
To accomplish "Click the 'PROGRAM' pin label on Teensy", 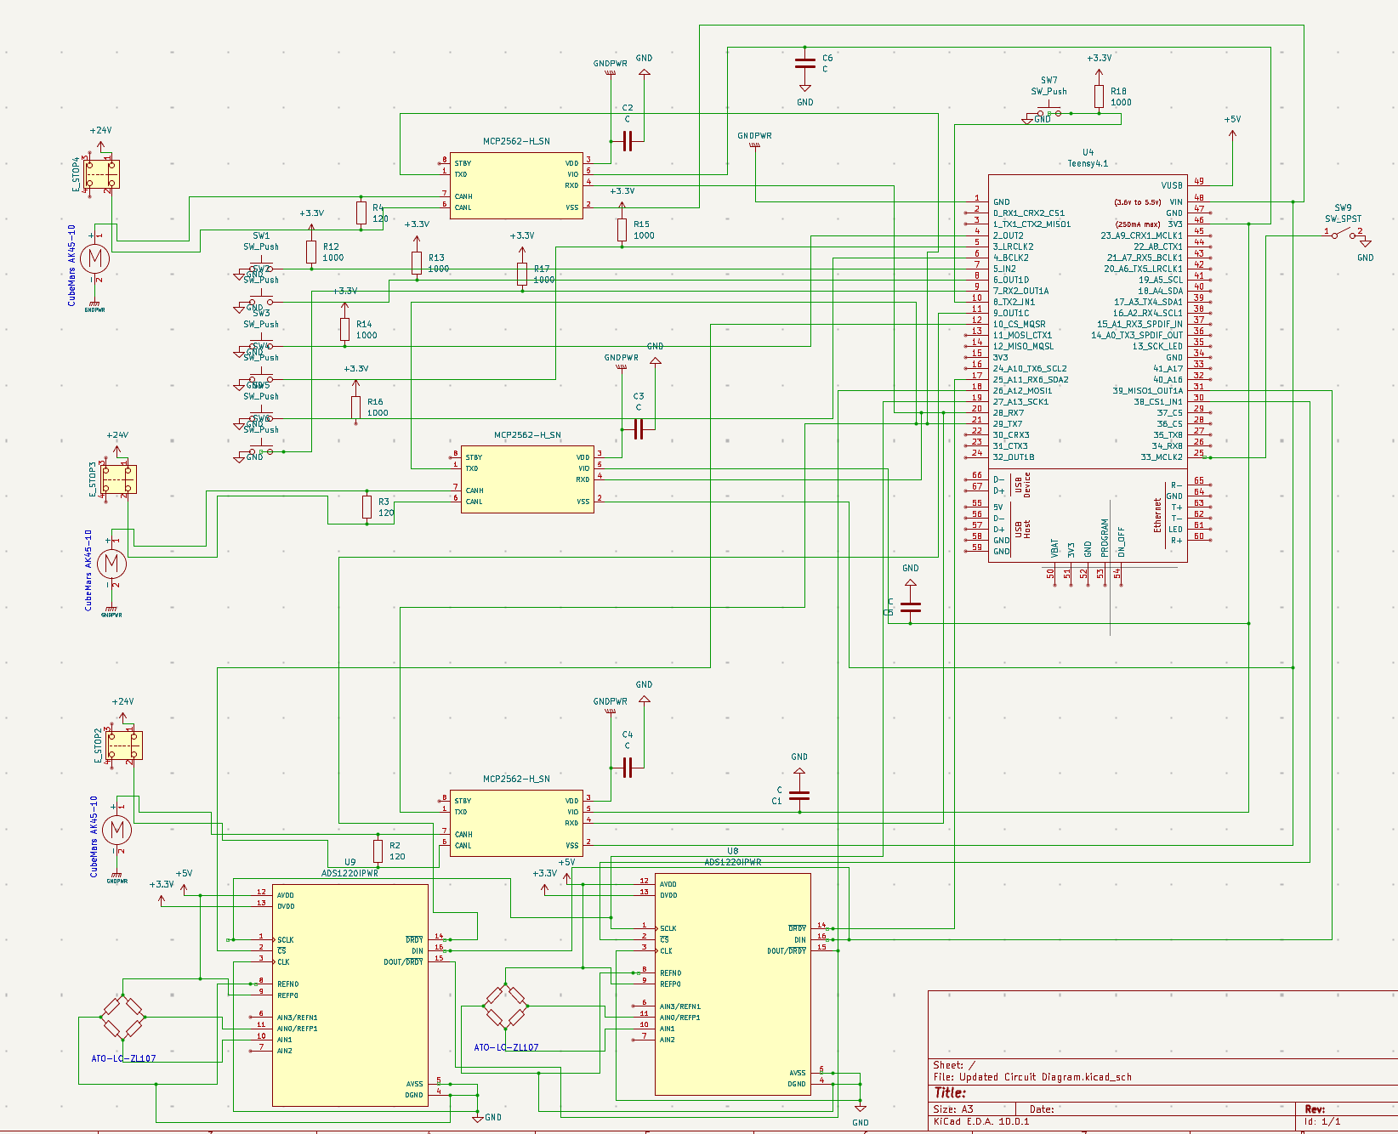I will click(1105, 537).
